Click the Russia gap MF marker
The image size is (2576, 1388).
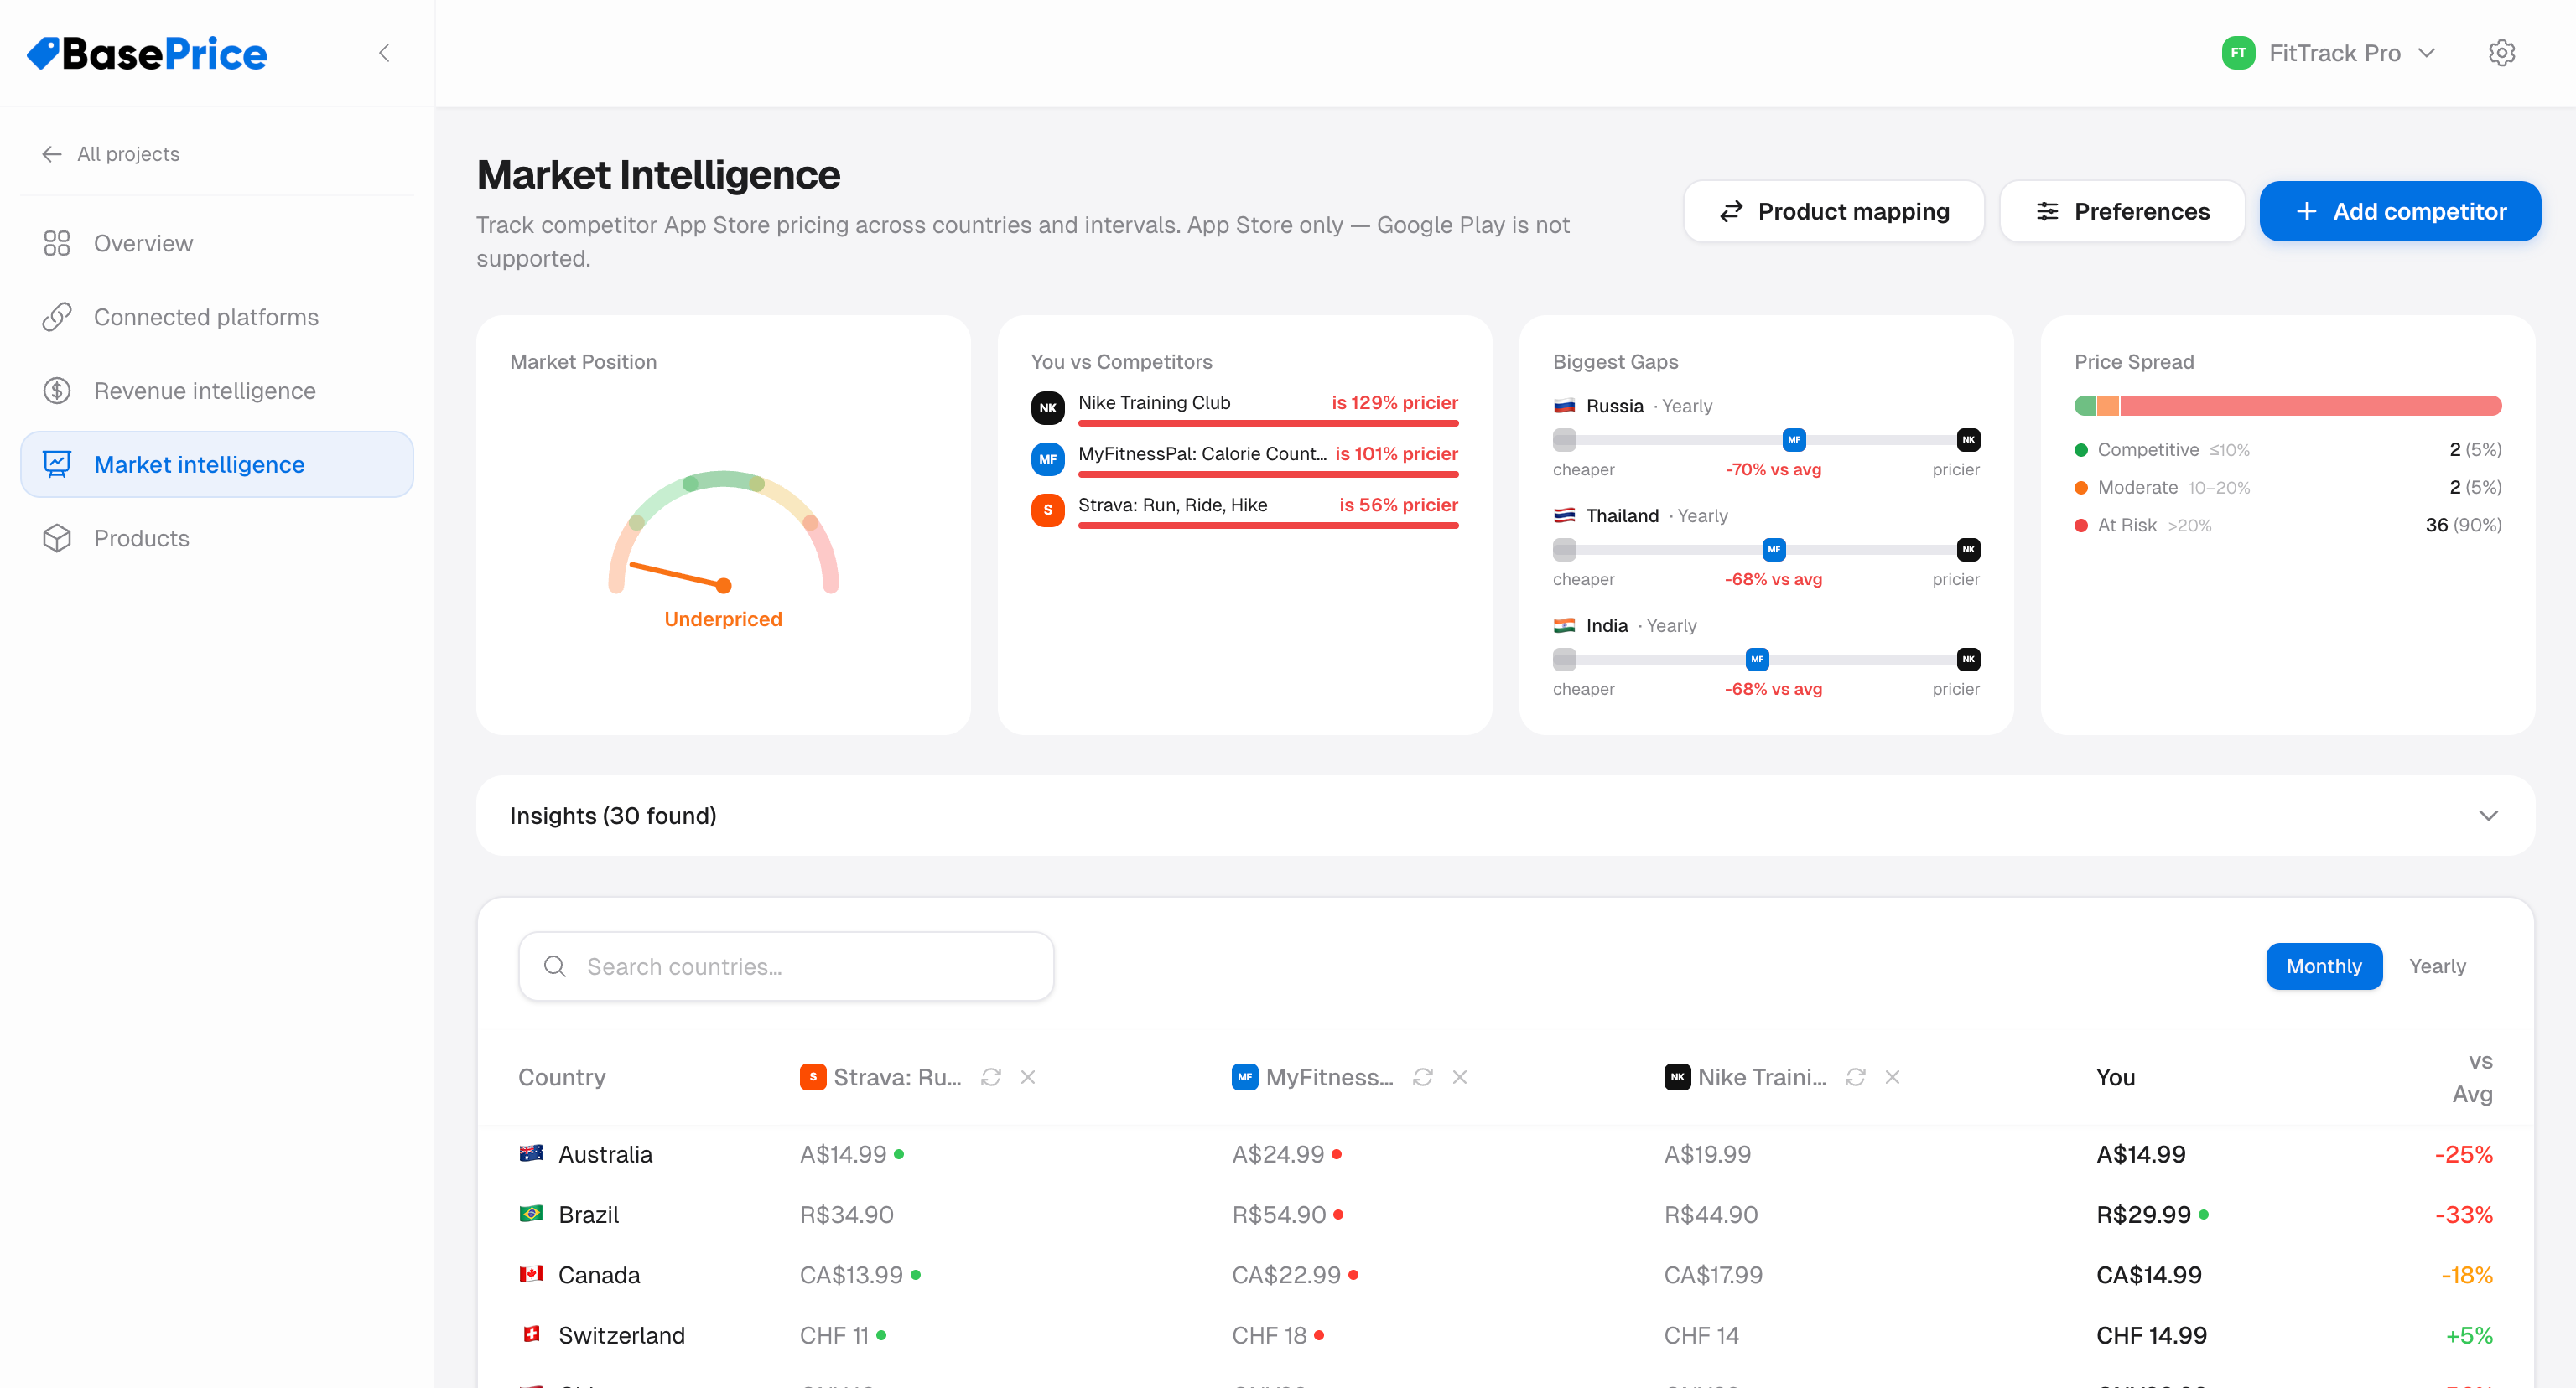(1794, 440)
